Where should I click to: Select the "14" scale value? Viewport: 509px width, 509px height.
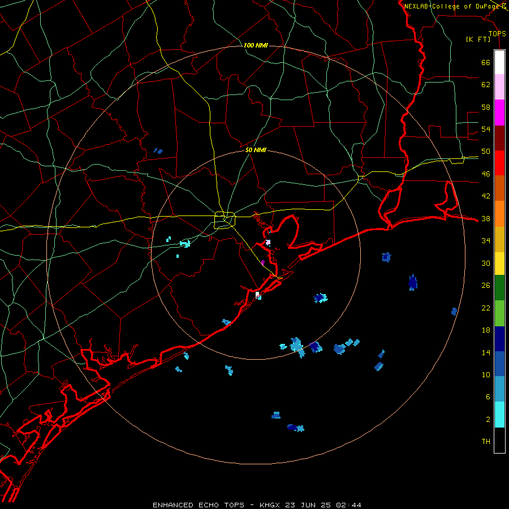(486, 353)
